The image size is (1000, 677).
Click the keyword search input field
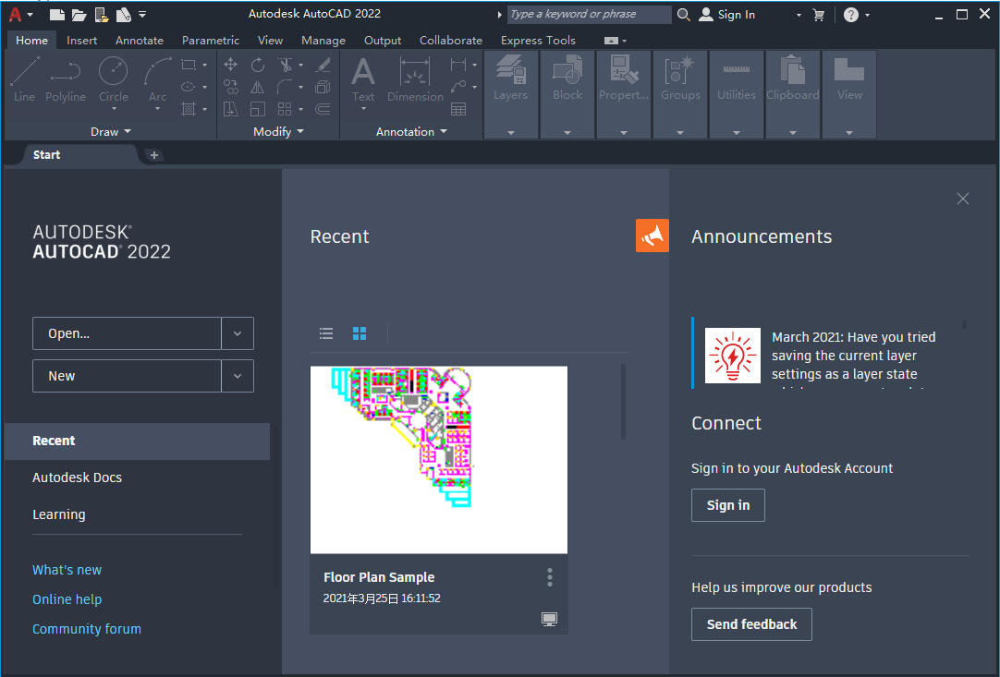[590, 14]
